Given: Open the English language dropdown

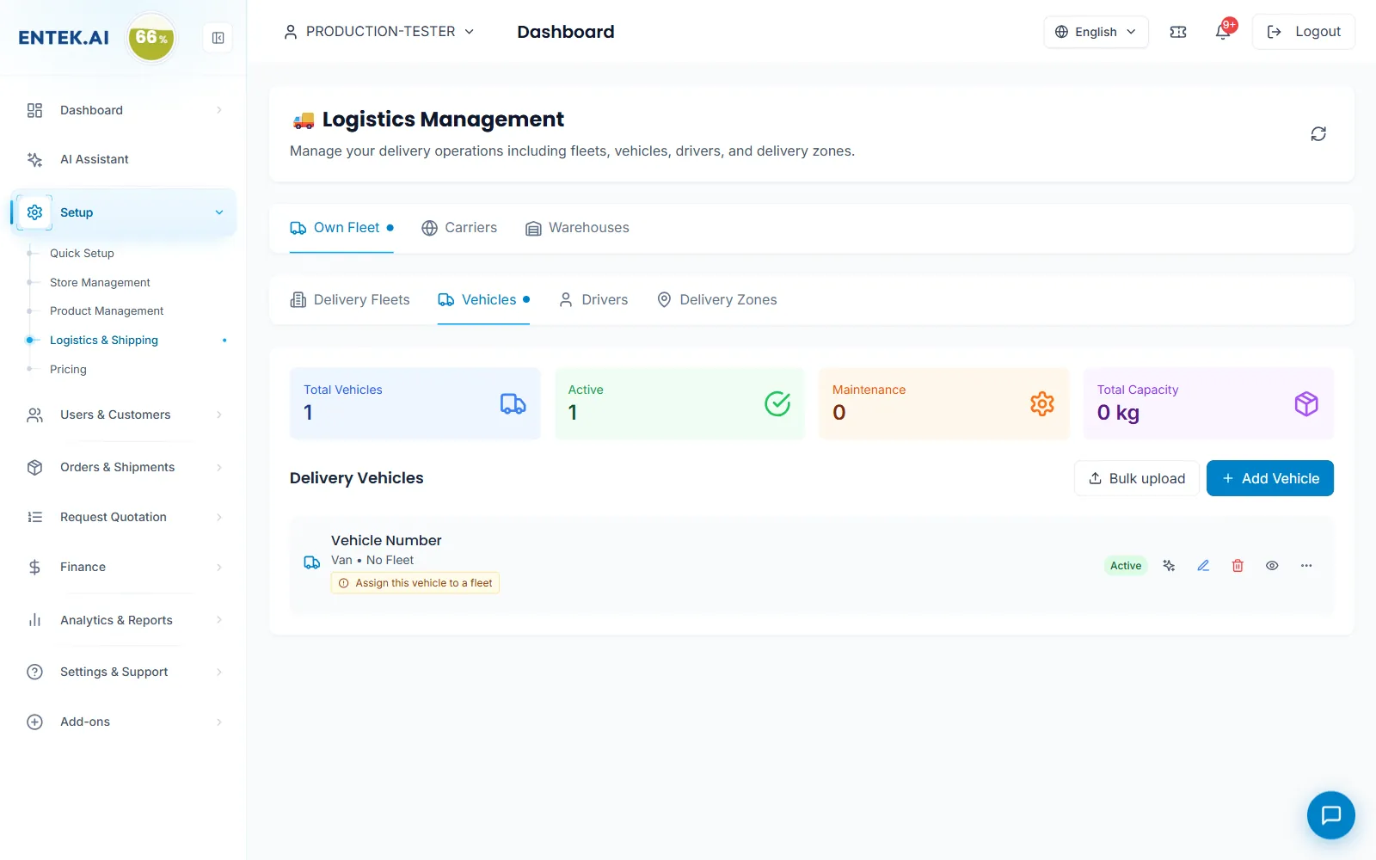Looking at the screenshot, I should pyautogui.click(x=1096, y=32).
